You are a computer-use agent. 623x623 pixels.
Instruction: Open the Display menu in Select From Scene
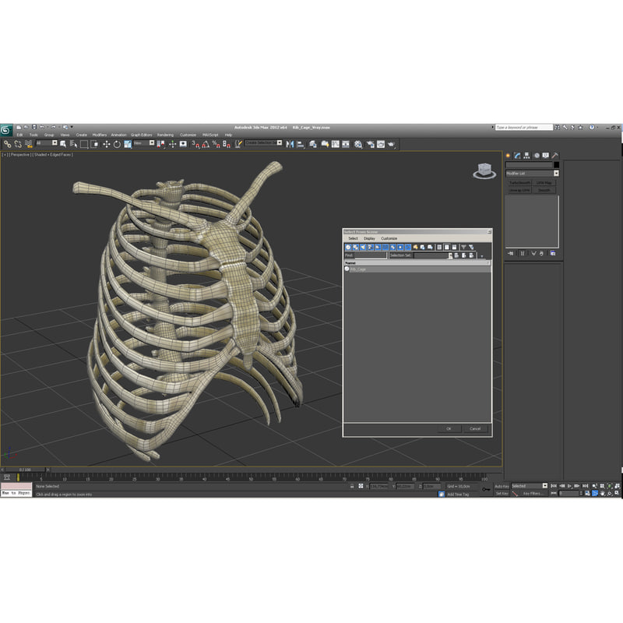click(x=368, y=238)
